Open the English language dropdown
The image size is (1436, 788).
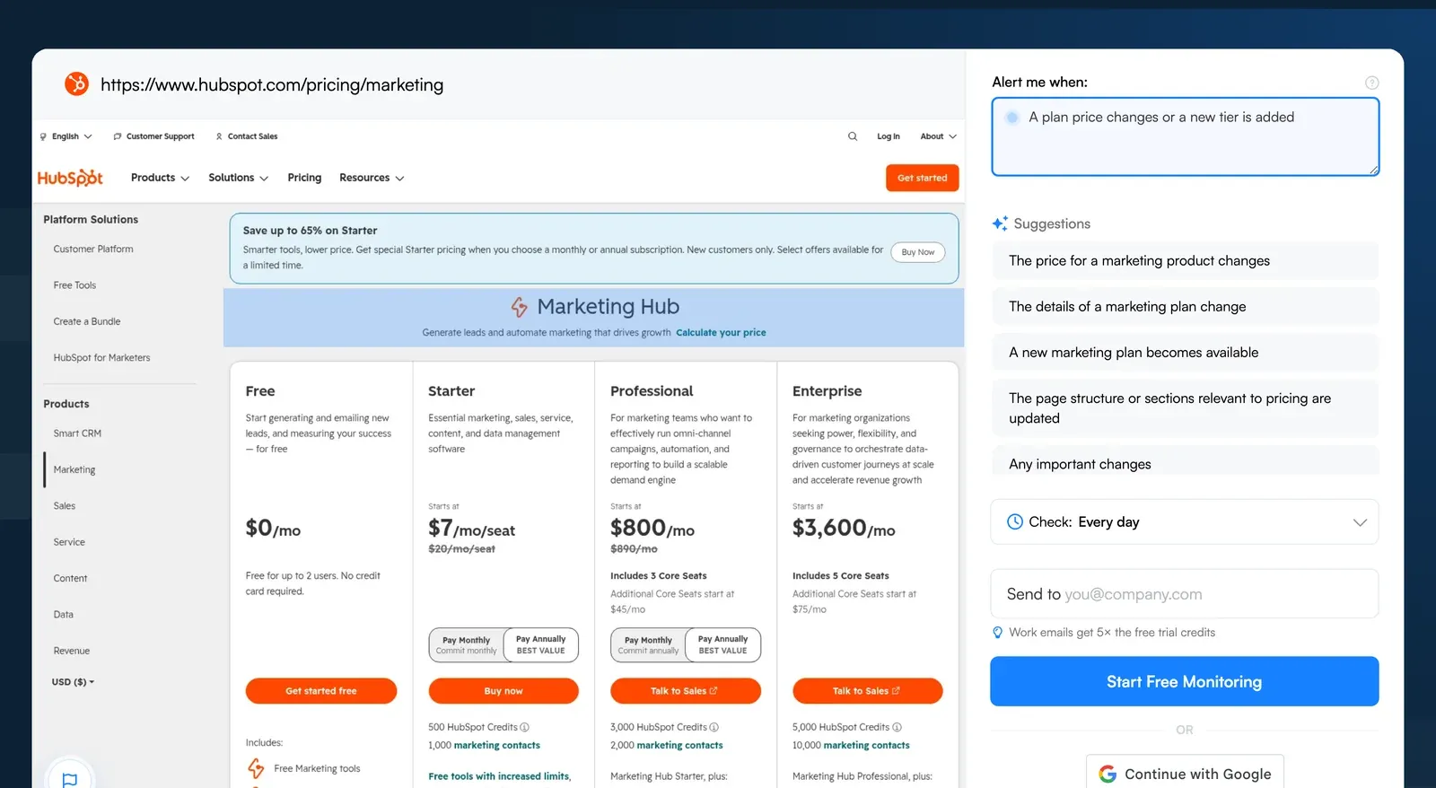coord(72,136)
